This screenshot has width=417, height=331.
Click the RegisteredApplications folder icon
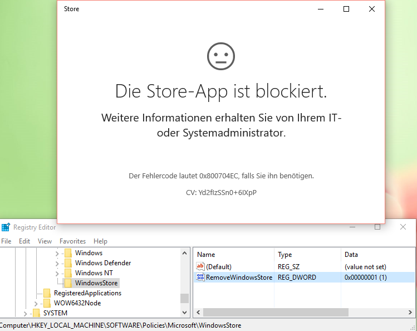tap(47, 293)
